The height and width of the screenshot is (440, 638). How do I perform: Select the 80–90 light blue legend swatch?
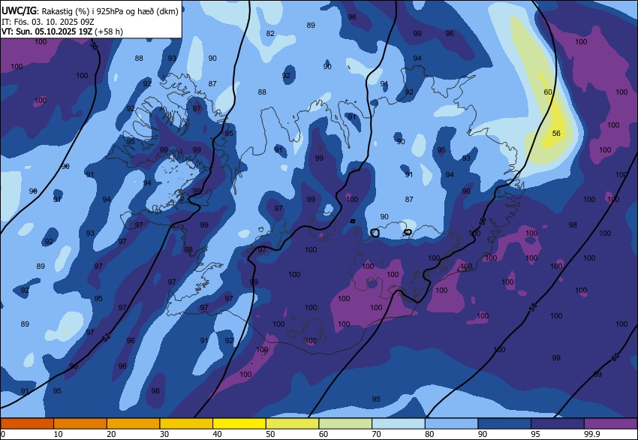(x=452, y=423)
